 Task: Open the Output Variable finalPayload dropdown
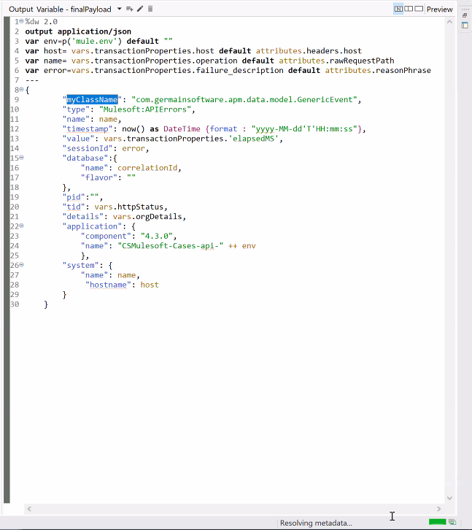click(119, 9)
